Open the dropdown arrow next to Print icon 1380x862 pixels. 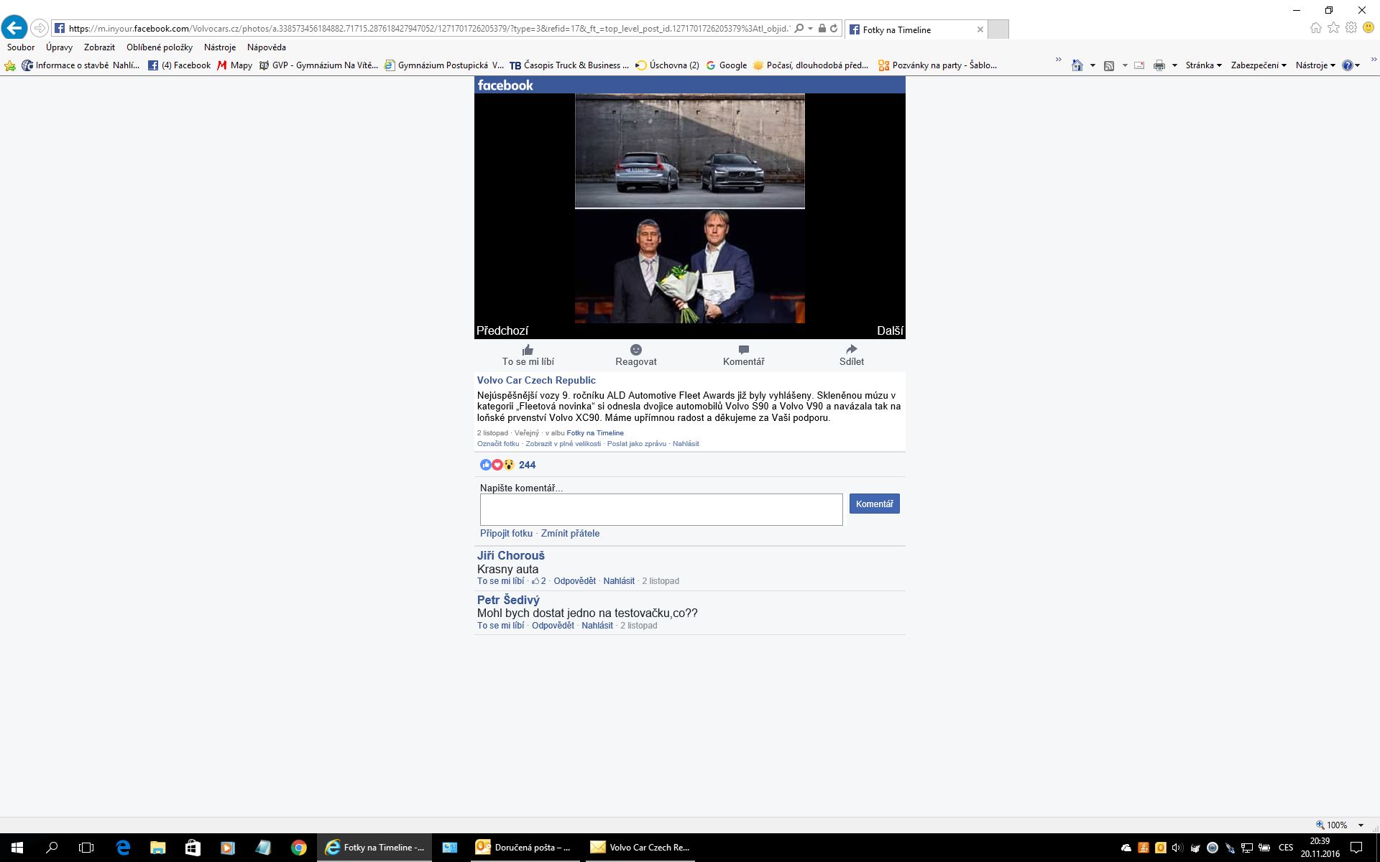(x=1174, y=65)
